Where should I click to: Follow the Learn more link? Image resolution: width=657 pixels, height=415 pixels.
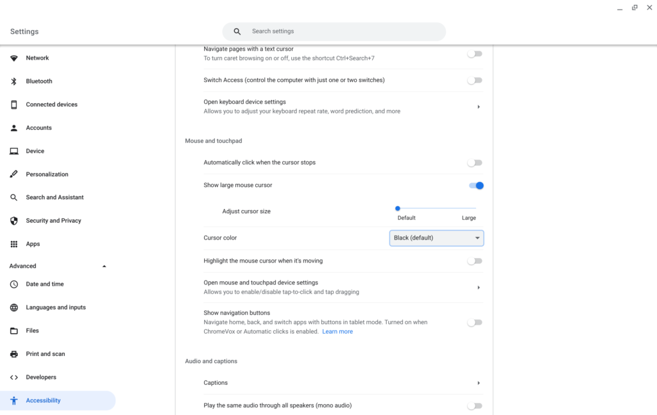pyautogui.click(x=337, y=332)
